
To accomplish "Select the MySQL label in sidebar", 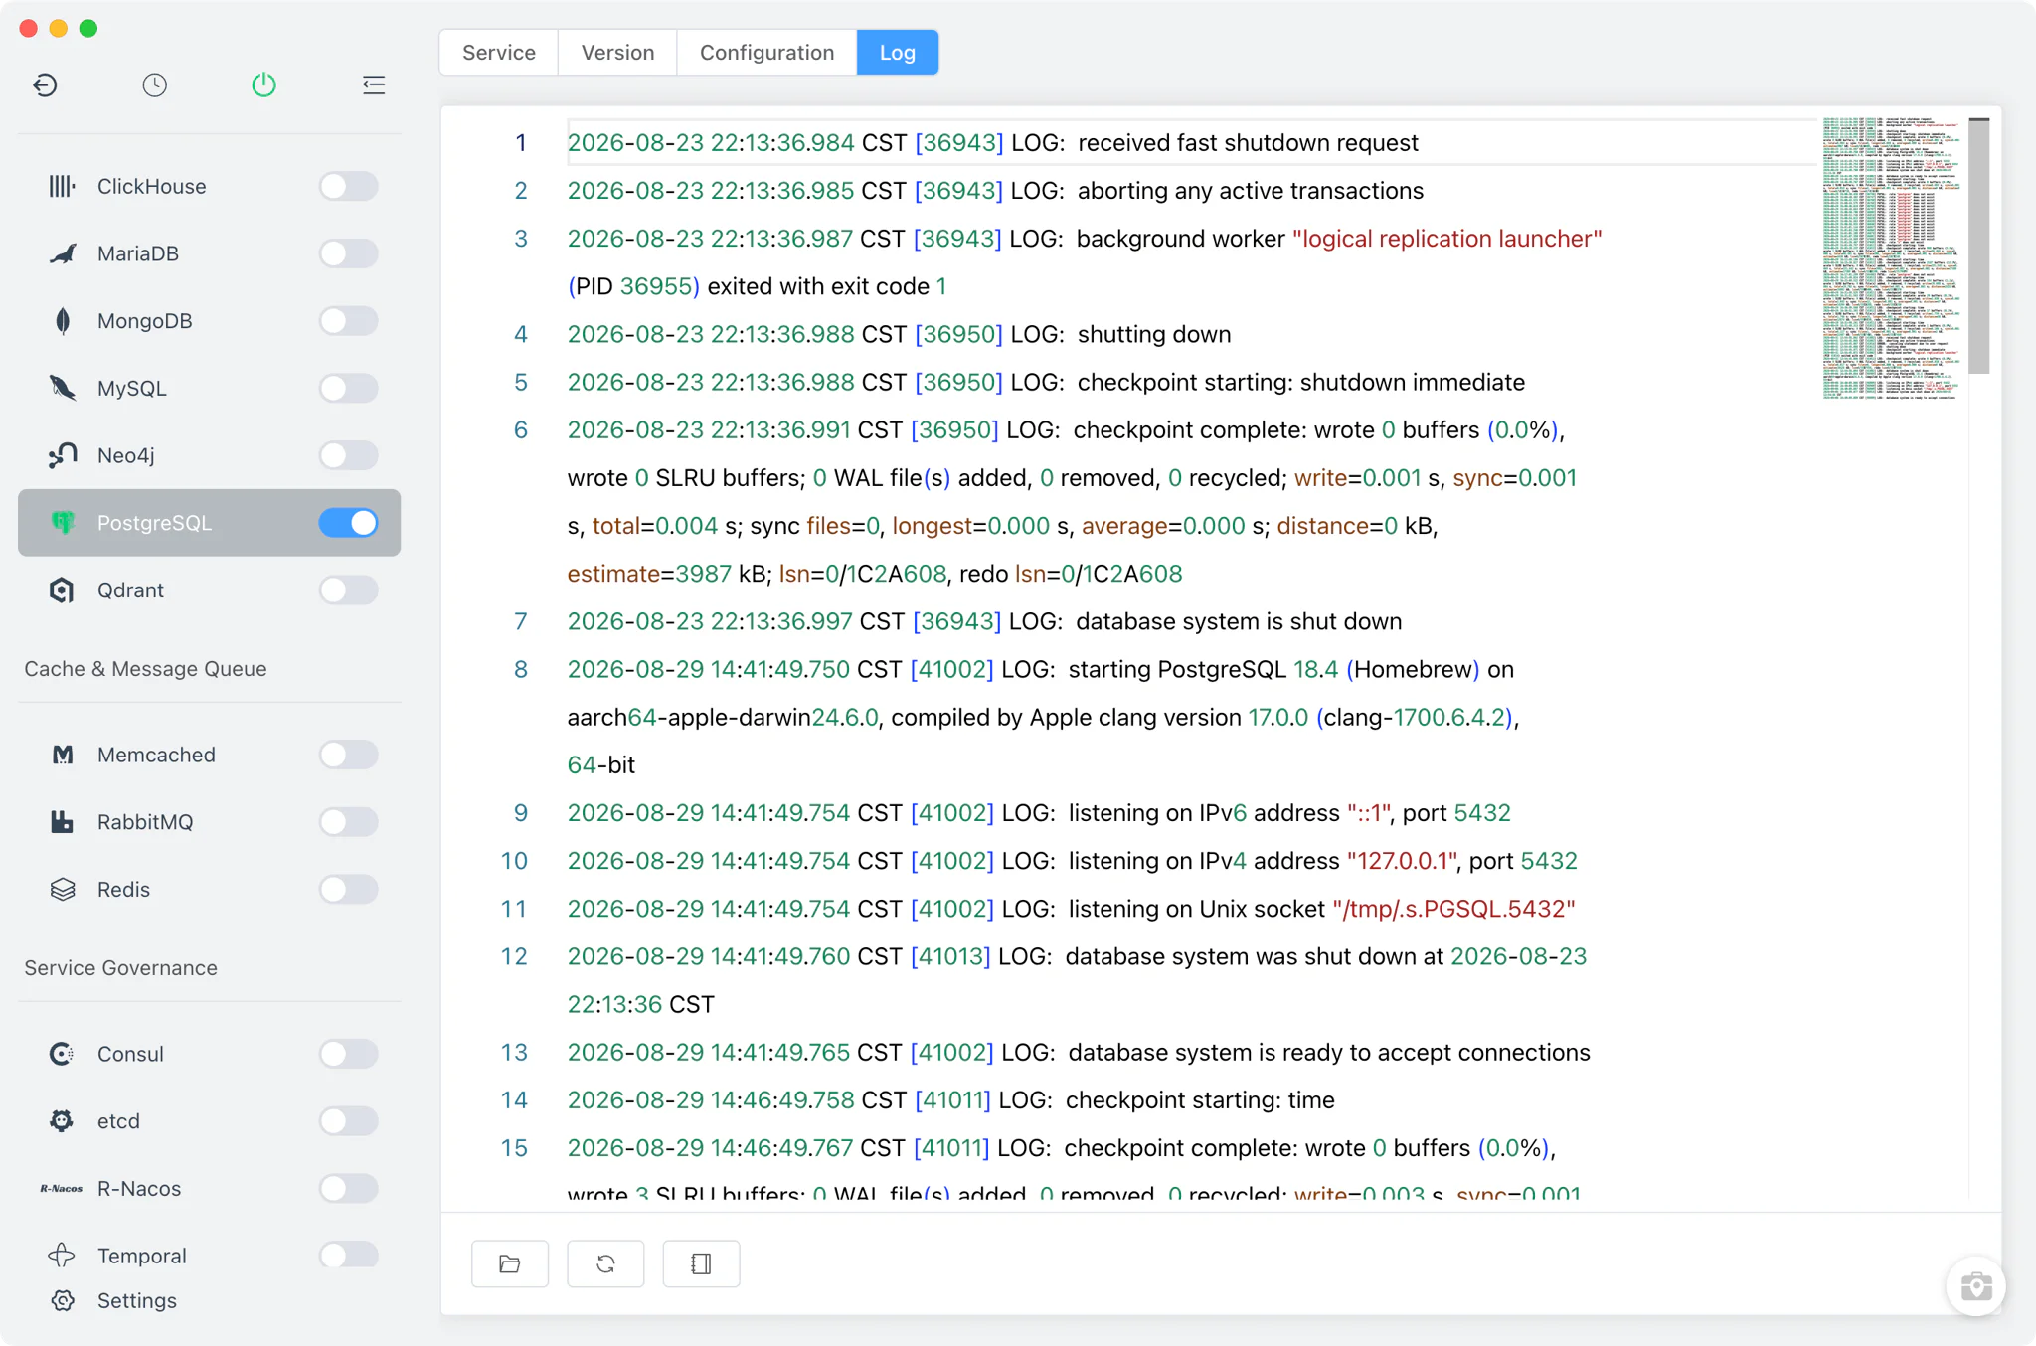I will pyautogui.click(x=131, y=388).
